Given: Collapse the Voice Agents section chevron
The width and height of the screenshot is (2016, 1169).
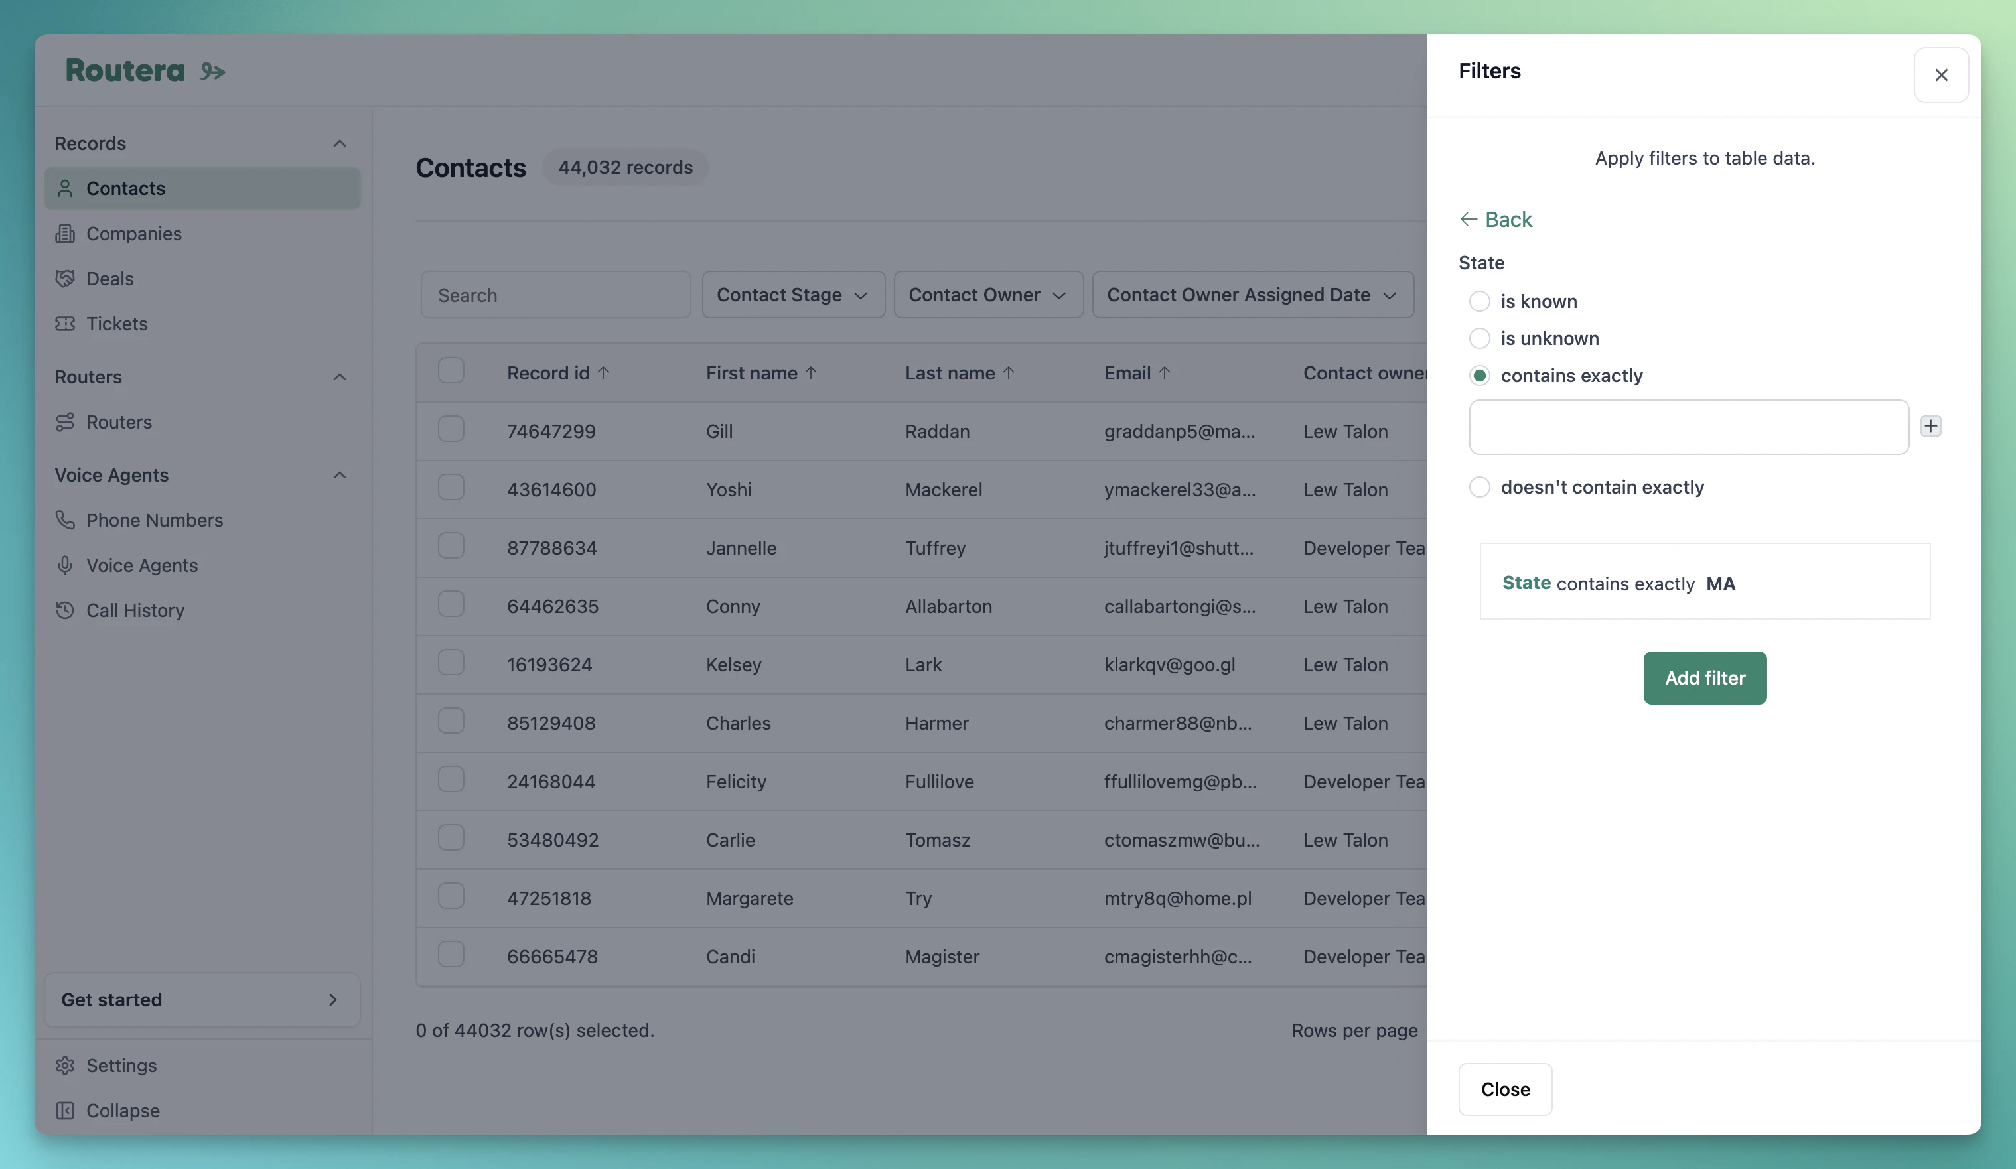Looking at the screenshot, I should pyautogui.click(x=339, y=476).
